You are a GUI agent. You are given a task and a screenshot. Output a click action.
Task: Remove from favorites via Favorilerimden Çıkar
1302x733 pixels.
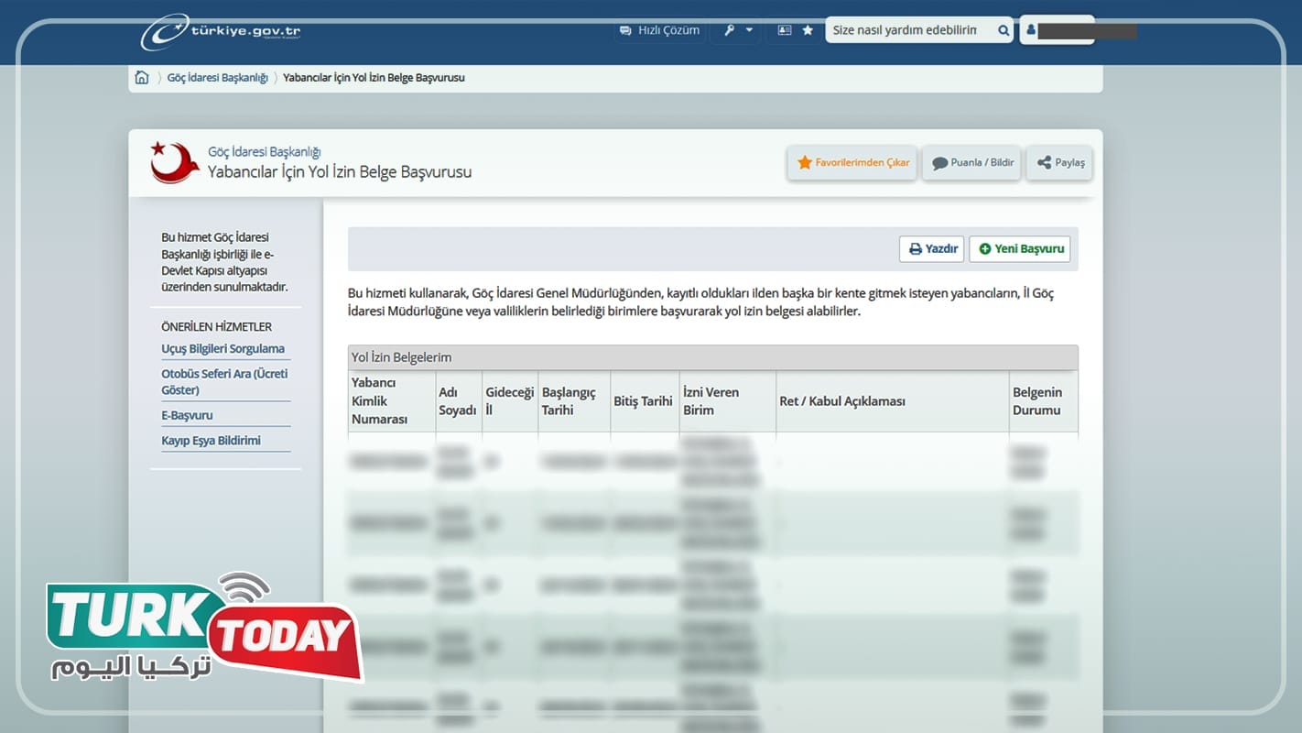tap(852, 163)
